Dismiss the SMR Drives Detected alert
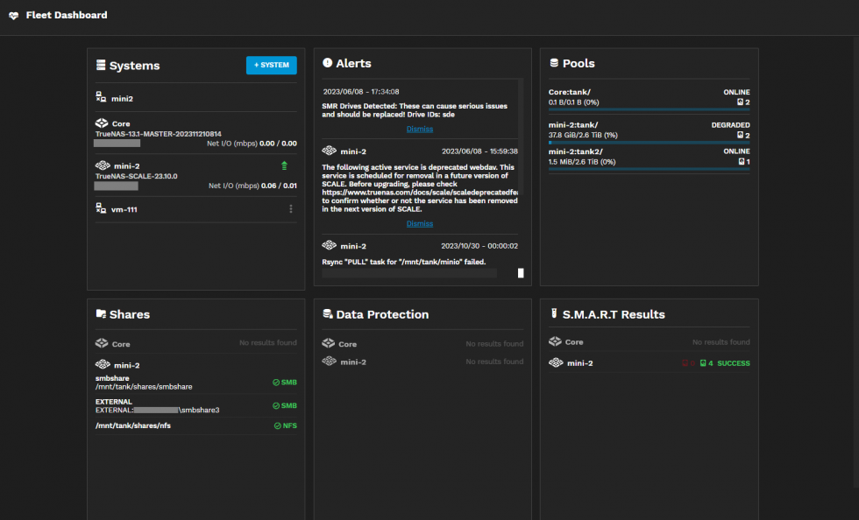The image size is (859, 520). (x=419, y=128)
